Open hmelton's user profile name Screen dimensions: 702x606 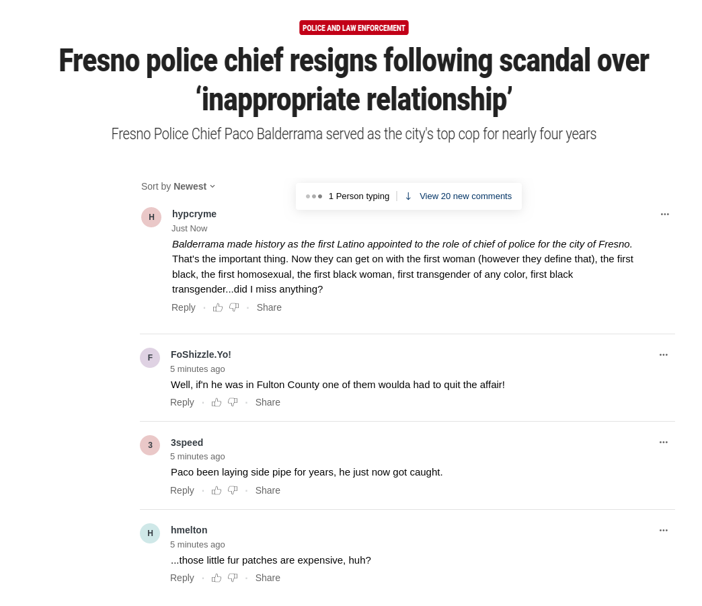[189, 530]
